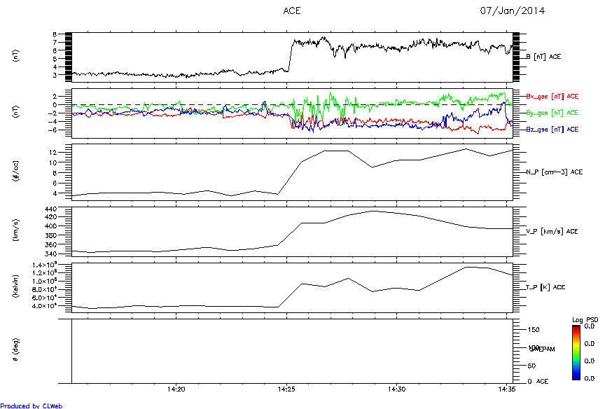Click the Log PSD color bar
605x409 pixels.
click(x=576, y=353)
